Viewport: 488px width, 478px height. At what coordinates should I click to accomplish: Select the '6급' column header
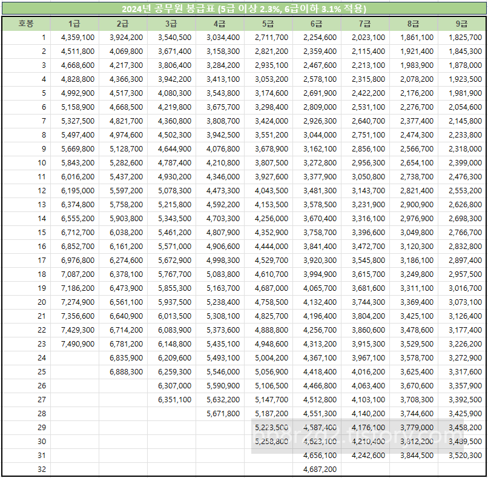(x=317, y=24)
